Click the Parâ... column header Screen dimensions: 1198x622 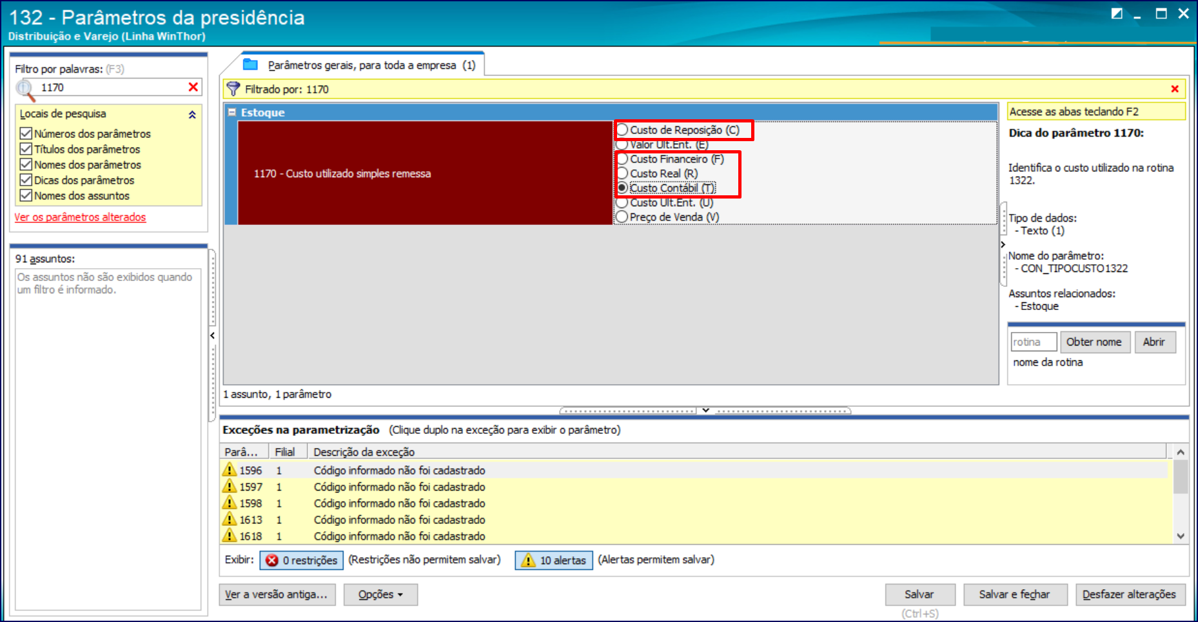tap(244, 451)
